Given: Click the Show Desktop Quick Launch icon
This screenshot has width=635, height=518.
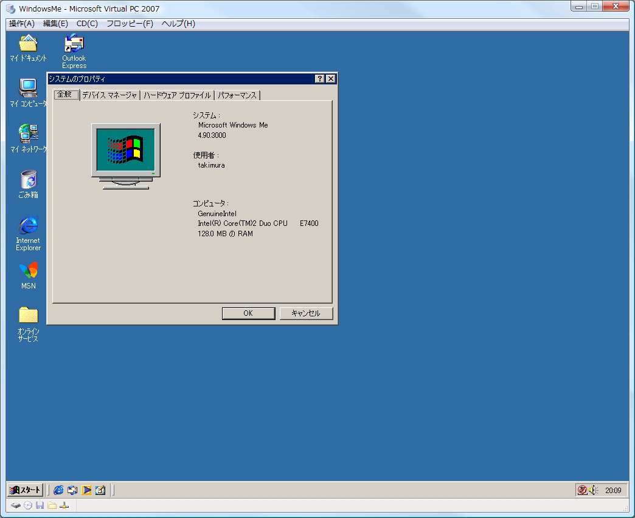Looking at the screenshot, I should (100, 490).
